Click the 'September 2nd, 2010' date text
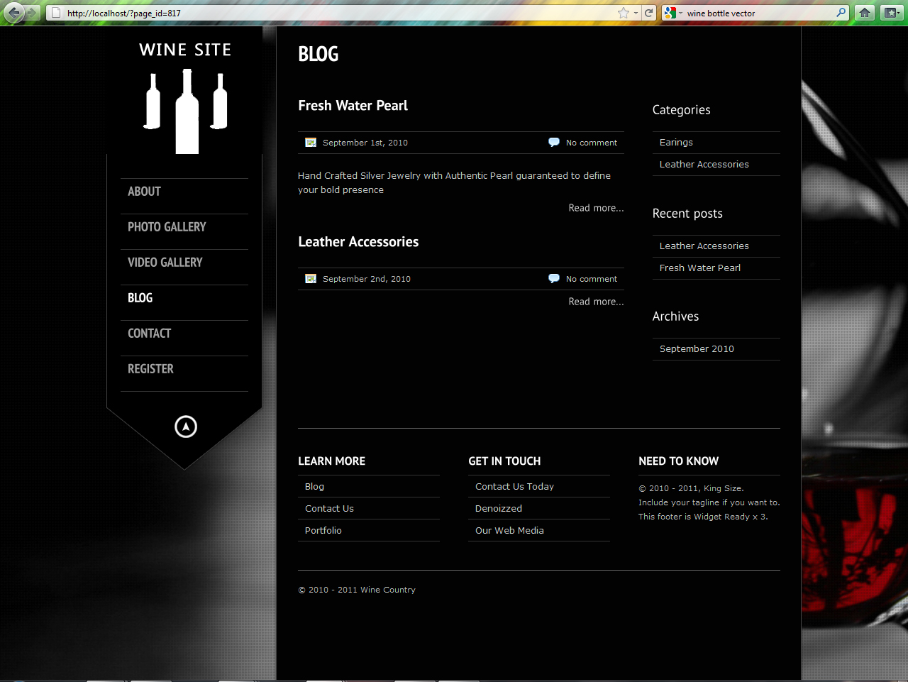This screenshot has height=682, width=908. coord(367,279)
